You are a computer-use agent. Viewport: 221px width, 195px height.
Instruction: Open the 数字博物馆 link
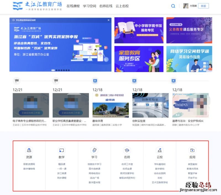pos(29,169)
